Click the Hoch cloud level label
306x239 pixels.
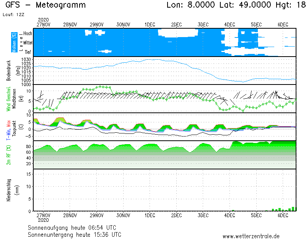click(28, 34)
